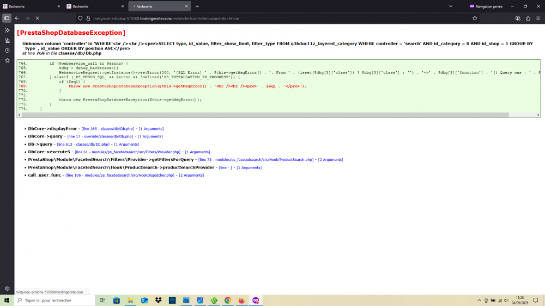Open a new tab with plus button

(197, 6)
